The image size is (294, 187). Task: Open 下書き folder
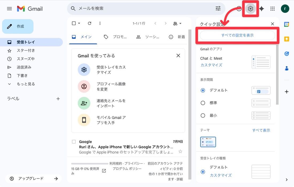[22, 76]
